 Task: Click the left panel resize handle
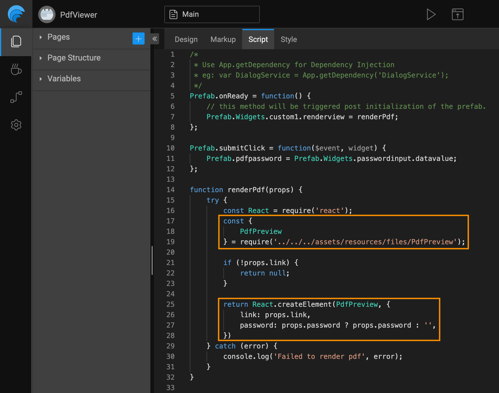pos(152,260)
